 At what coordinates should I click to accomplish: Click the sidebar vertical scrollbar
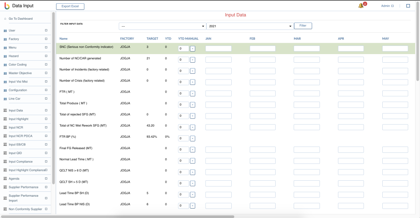53,98
